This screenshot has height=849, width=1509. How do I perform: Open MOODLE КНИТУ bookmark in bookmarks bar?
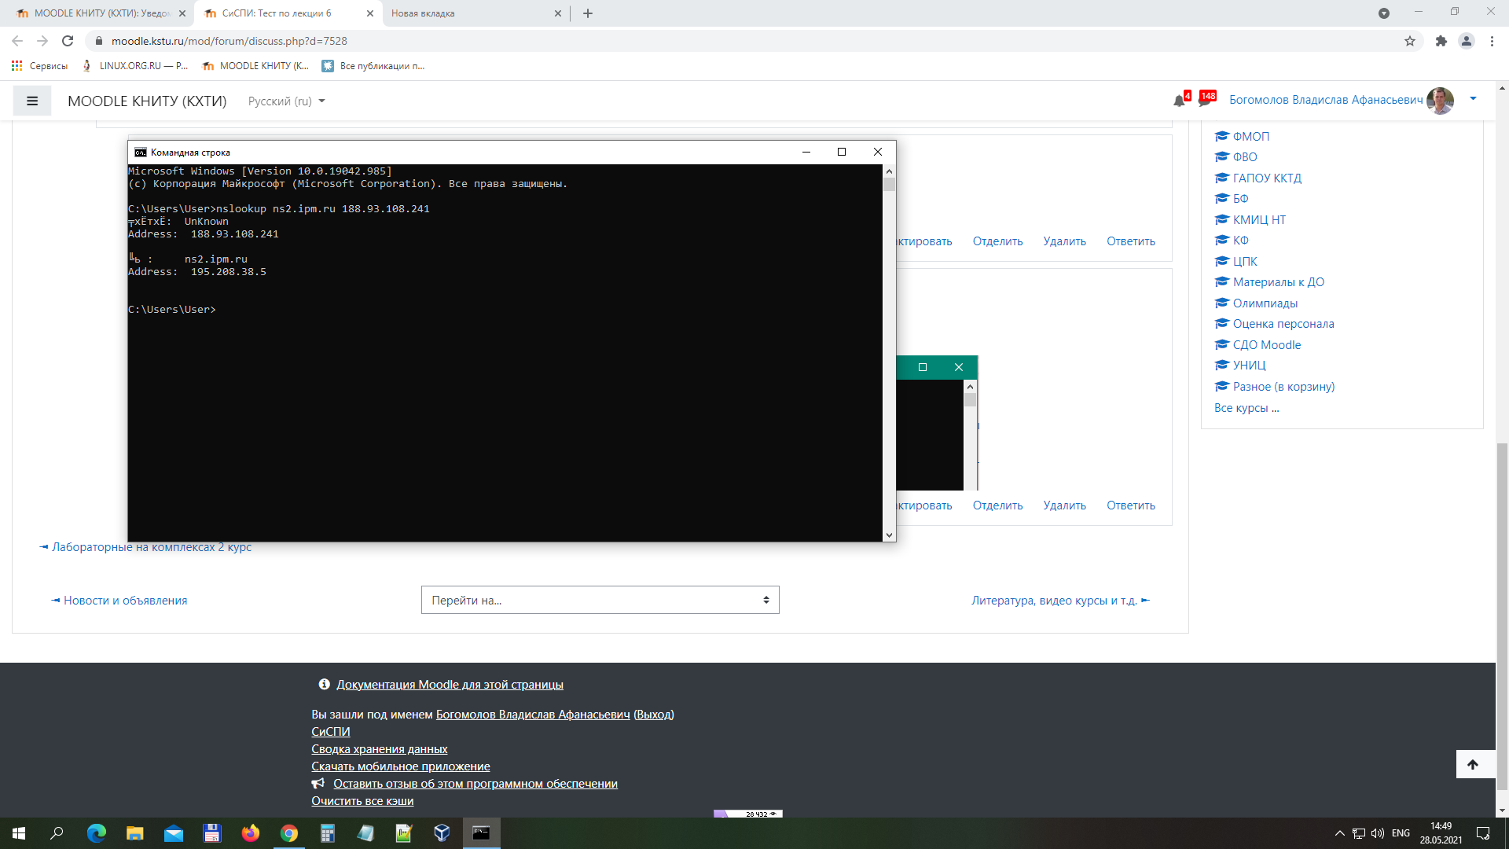255,66
